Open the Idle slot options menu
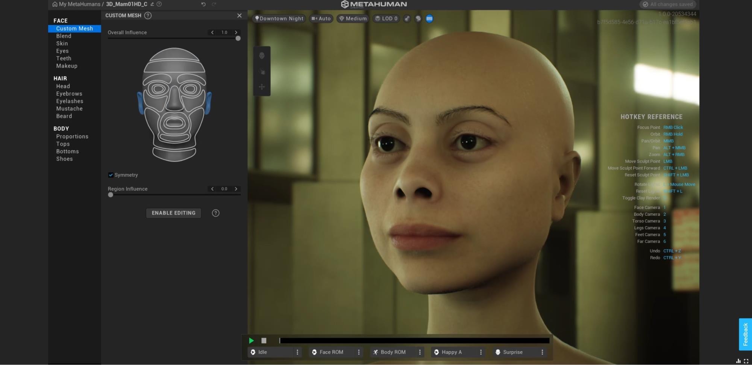752x365 pixels. (297, 352)
